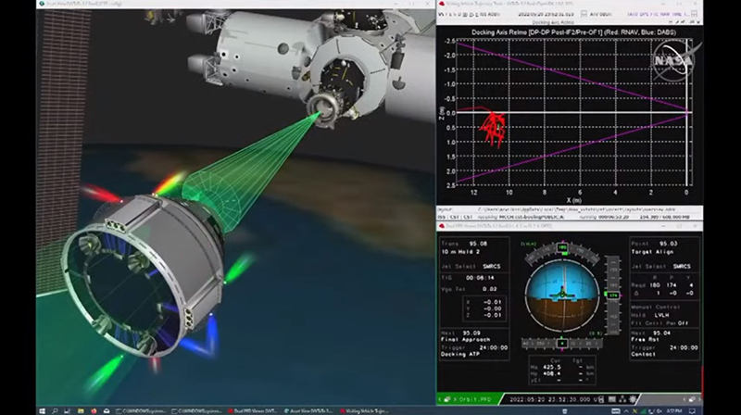Launch Firefox from the taskbar
The height and width of the screenshot is (415, 741).
coord(94,411)
